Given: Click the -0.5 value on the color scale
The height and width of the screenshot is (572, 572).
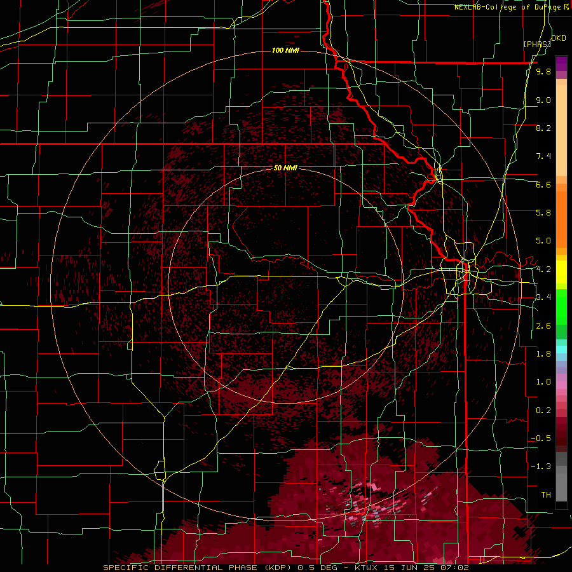Looking at the screenshot, I should [x=541, y=439].
